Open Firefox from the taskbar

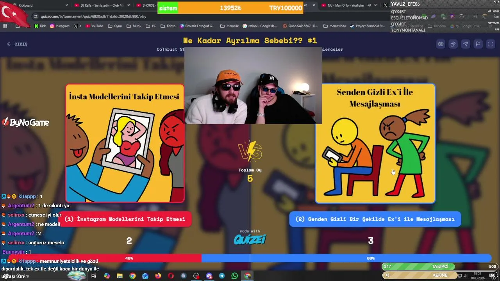(x=158, y=276)
